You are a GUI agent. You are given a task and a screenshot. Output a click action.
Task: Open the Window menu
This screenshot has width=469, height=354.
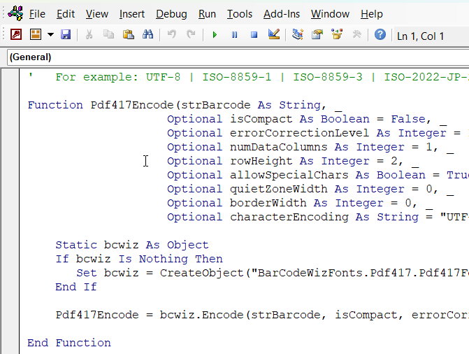click(x=330, y=14)
